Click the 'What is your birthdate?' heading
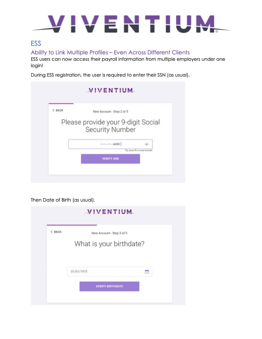 tap(110, 244)
